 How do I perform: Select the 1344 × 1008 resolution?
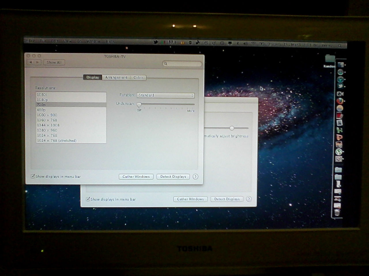pos(71,125)
